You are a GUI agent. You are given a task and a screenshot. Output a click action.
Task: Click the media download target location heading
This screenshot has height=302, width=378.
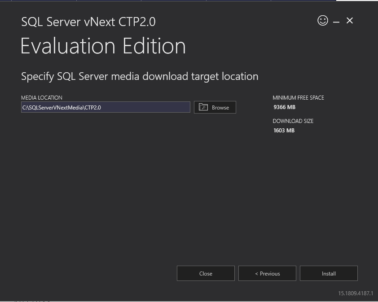point(139,76)
